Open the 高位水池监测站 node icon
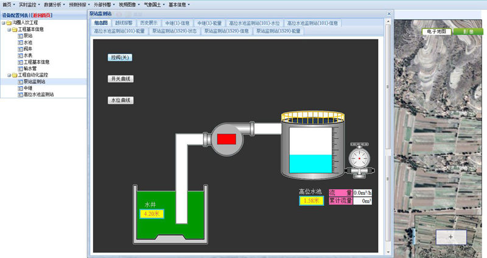The image size is (487, 258). click(x=20, y=95)
